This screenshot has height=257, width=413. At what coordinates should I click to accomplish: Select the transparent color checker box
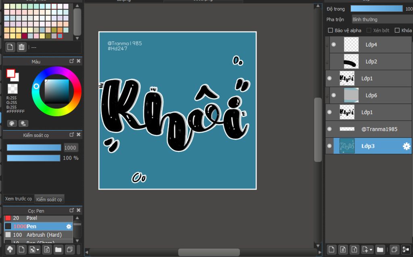click(13, 89)
